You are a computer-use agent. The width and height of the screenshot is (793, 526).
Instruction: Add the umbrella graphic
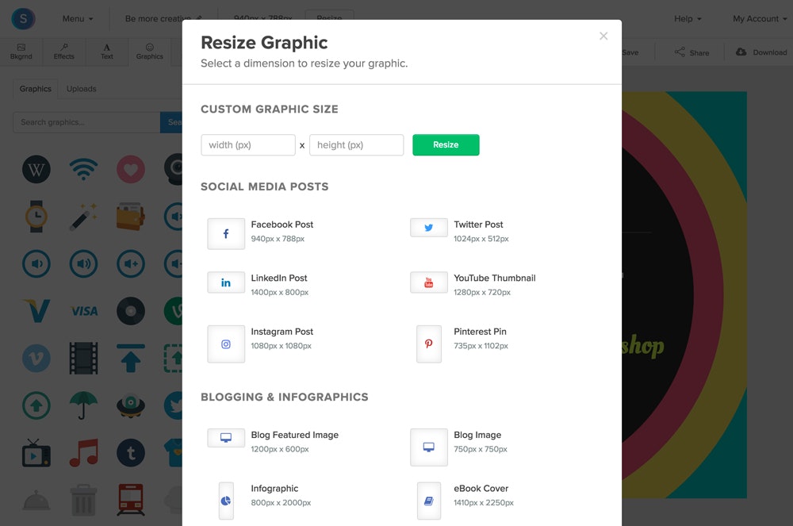pos(83,405)
